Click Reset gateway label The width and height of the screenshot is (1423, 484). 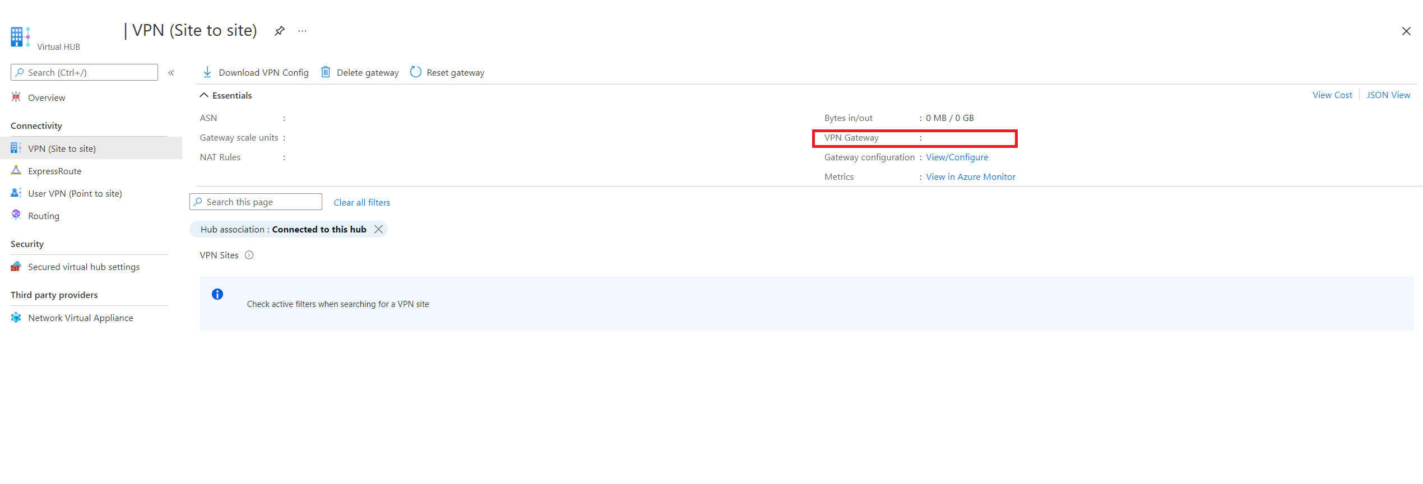[x=456, y=72]
